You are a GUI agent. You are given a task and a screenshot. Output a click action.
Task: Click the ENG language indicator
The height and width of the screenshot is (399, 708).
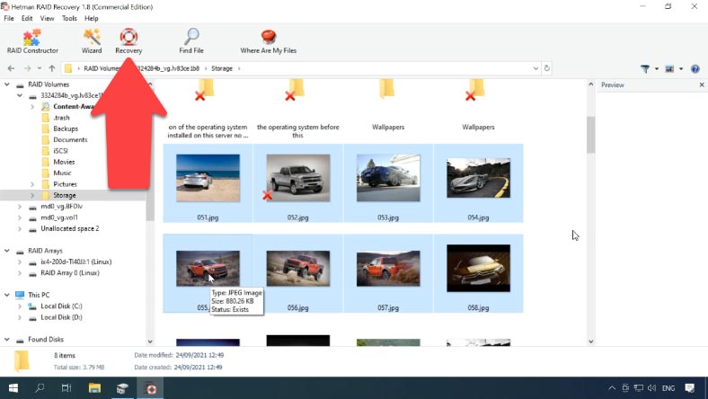tap(668, 388)
